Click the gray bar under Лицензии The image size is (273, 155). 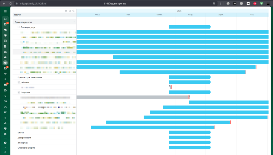click(132, 97)
